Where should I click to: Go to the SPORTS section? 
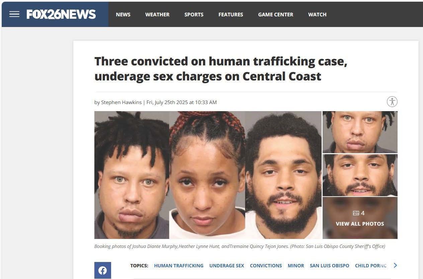194,15
